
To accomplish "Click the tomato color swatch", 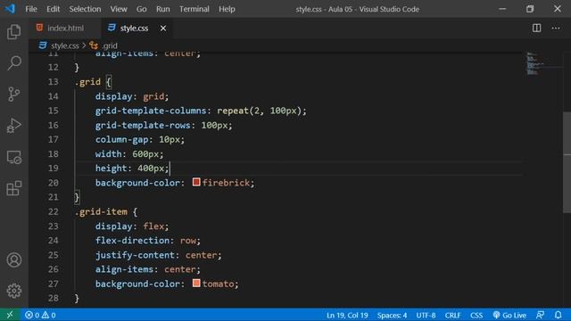I will point(196,284).
